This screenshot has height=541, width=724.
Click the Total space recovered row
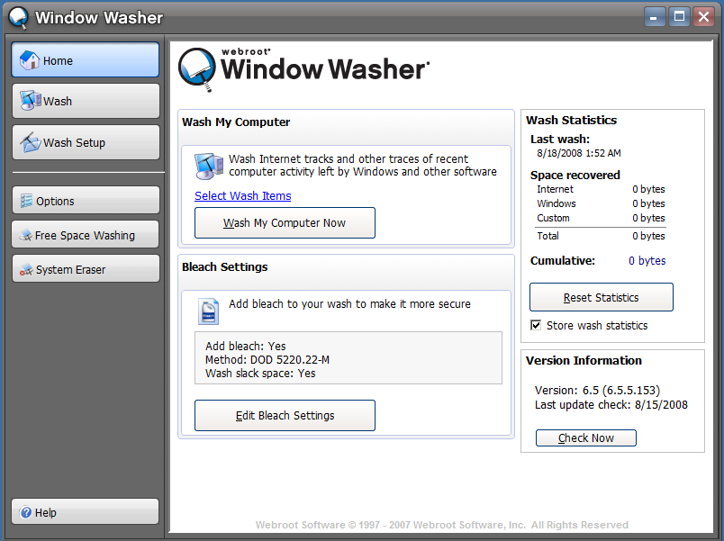(601, 236)
